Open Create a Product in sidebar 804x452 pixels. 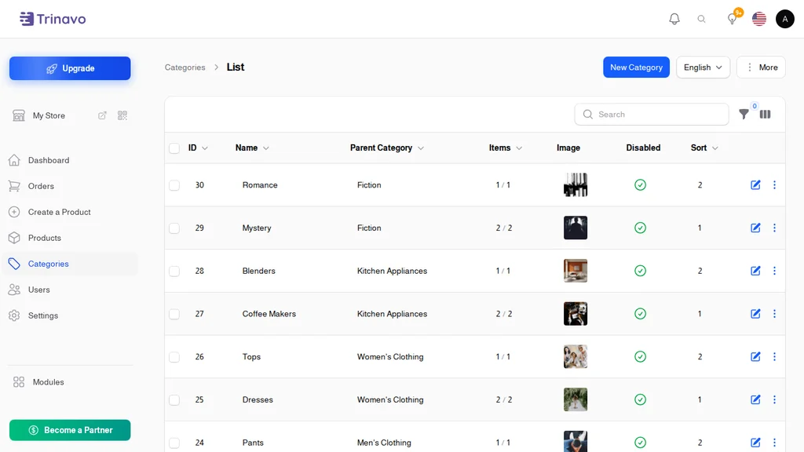click(60, 212)
